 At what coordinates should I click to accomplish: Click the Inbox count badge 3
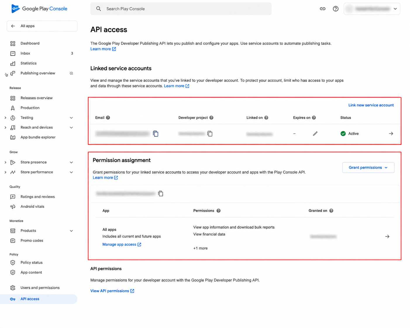72,53
